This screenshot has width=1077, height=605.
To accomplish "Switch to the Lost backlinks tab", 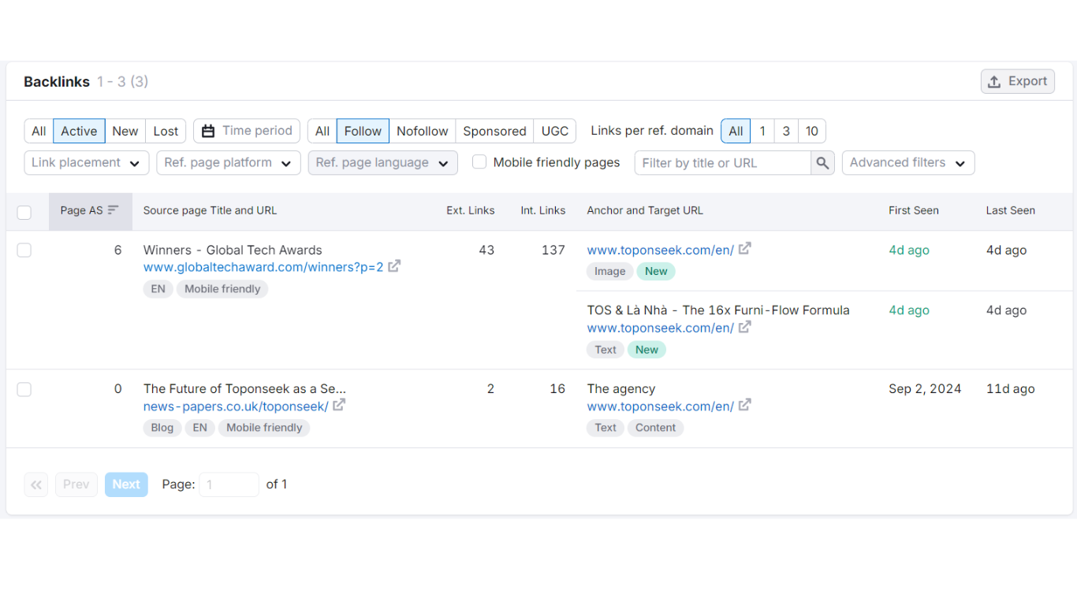I will tap(166, 131).
